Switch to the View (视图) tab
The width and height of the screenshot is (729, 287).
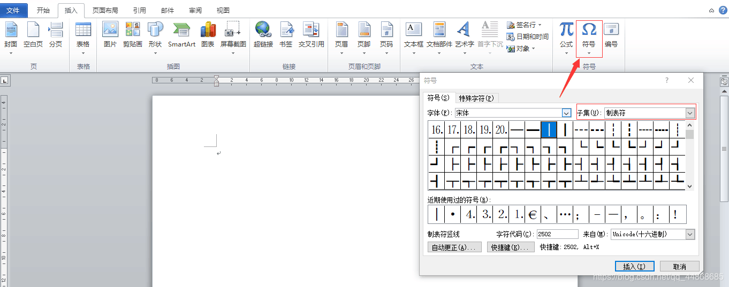(223, 10)
